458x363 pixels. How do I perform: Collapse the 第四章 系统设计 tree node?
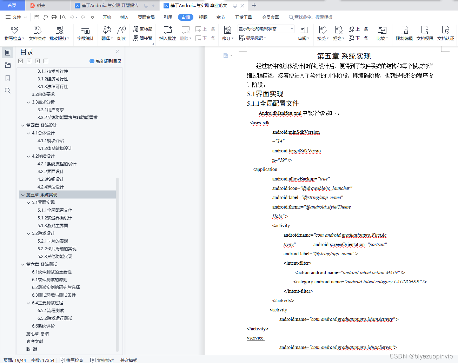(23, 125)
